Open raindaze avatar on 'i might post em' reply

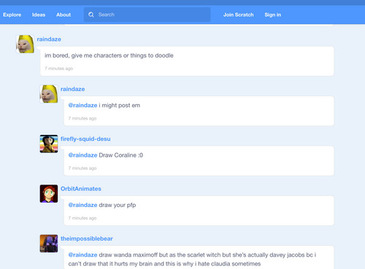point(49,94)
